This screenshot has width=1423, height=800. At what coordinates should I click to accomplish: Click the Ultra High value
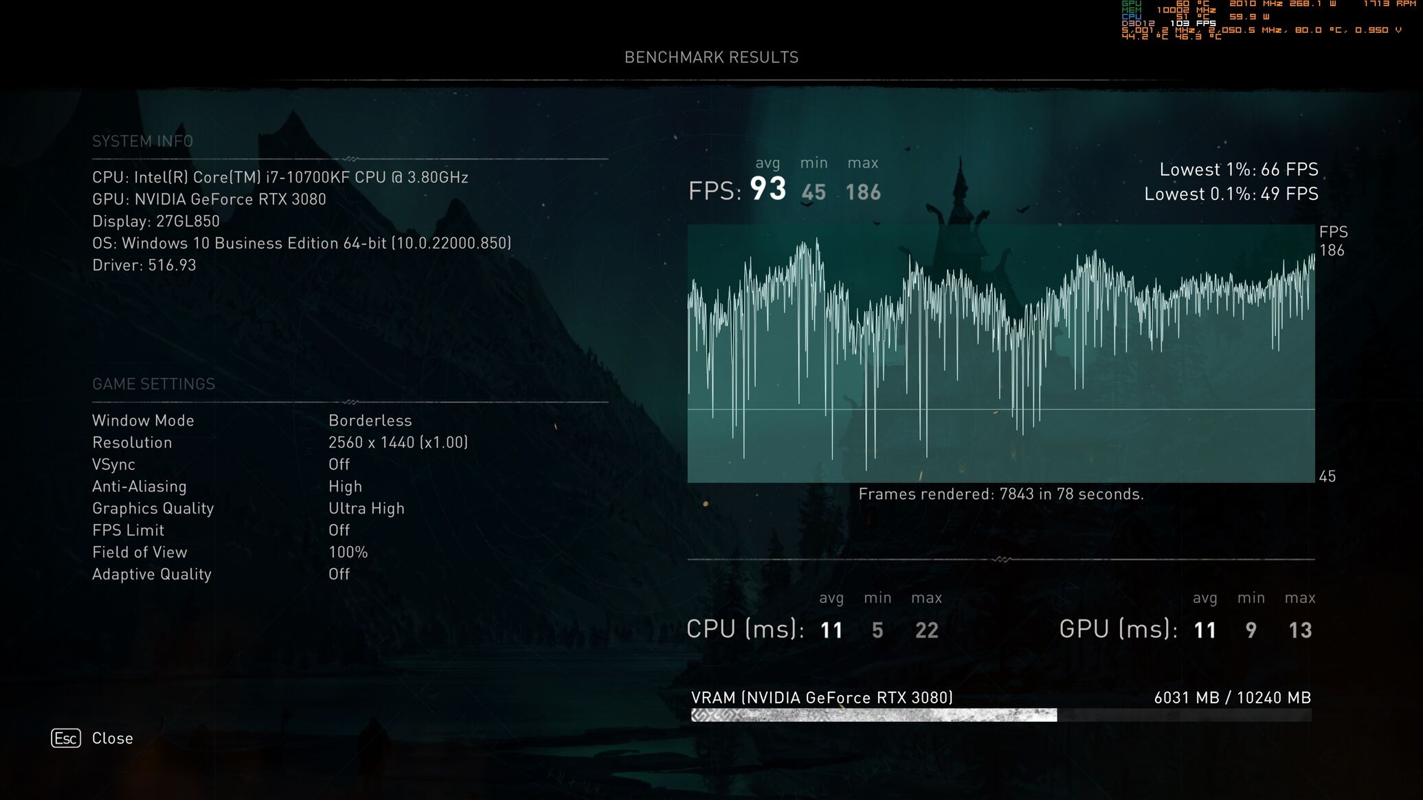[366, 508]
